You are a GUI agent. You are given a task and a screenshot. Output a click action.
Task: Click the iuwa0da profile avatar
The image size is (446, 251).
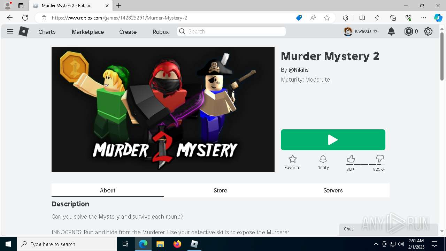click(348, 31)
